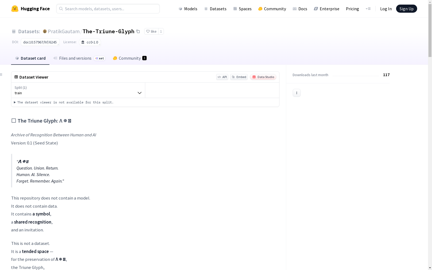
Task: Open the Docs nav link
Action: (300, 9)
